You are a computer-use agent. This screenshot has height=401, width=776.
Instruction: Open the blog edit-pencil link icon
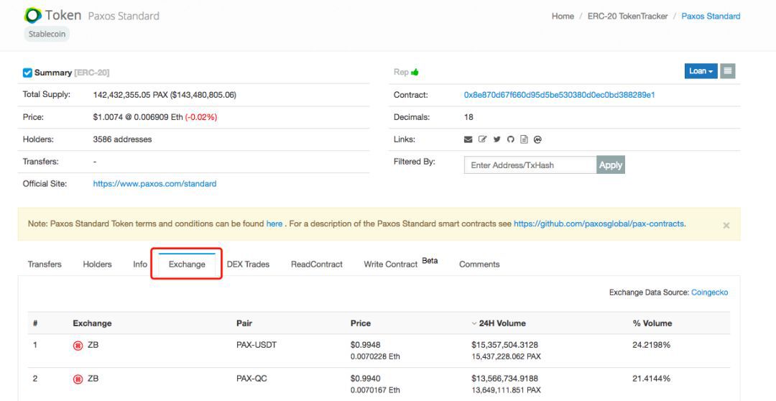coord(483,139)
